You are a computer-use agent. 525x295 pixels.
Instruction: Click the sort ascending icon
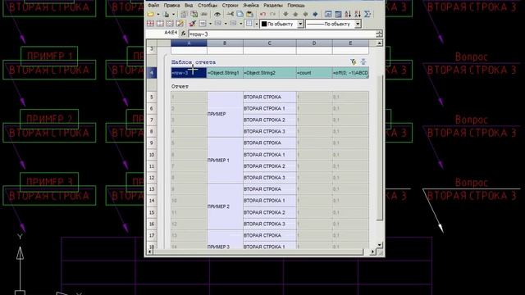pos(348,15)
